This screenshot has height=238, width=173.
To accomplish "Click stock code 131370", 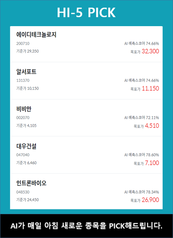I will (23, 81).
